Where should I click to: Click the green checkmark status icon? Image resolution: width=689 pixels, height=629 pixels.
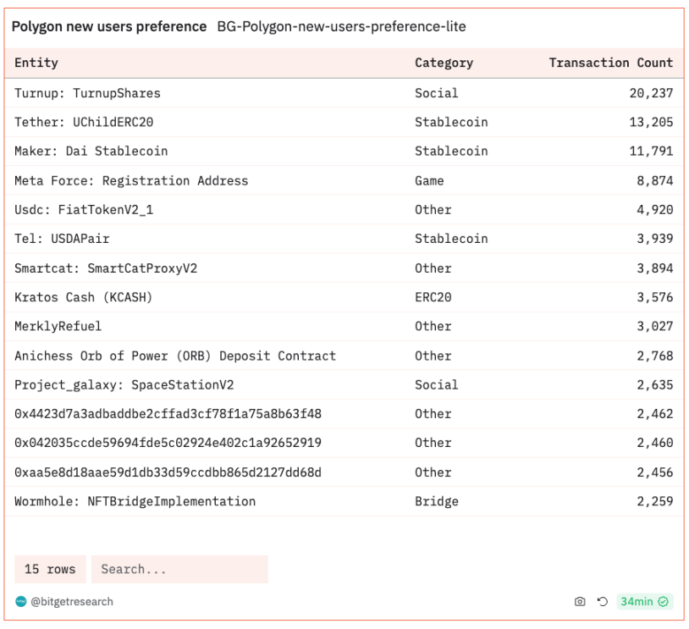pyautogui.click(x=664, y=602)
